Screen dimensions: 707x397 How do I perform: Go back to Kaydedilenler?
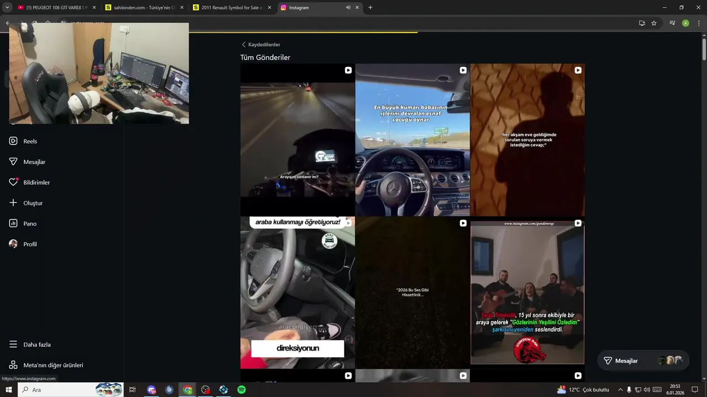click(261, 45)
